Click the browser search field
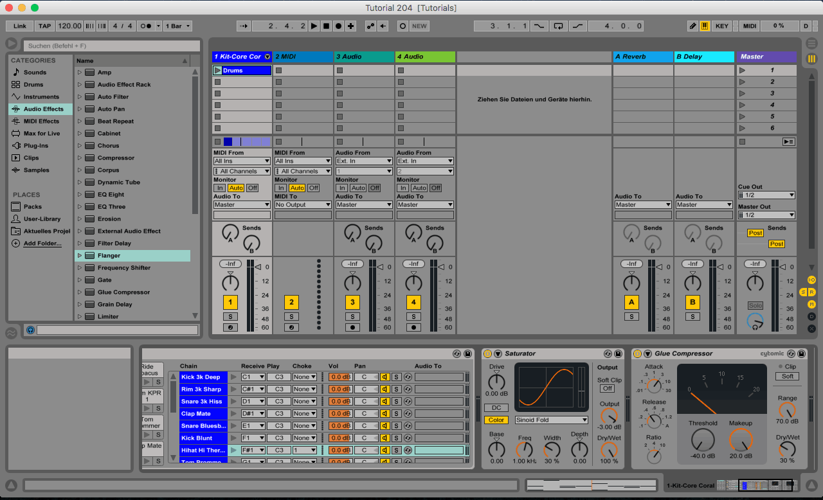Viewport: 823px width, 500px height. (111, 46)
